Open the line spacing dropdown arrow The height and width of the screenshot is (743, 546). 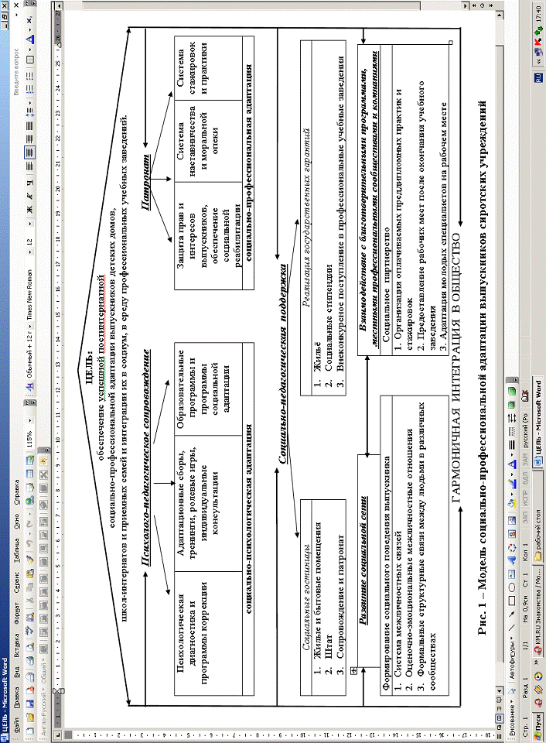click(30, 103)
